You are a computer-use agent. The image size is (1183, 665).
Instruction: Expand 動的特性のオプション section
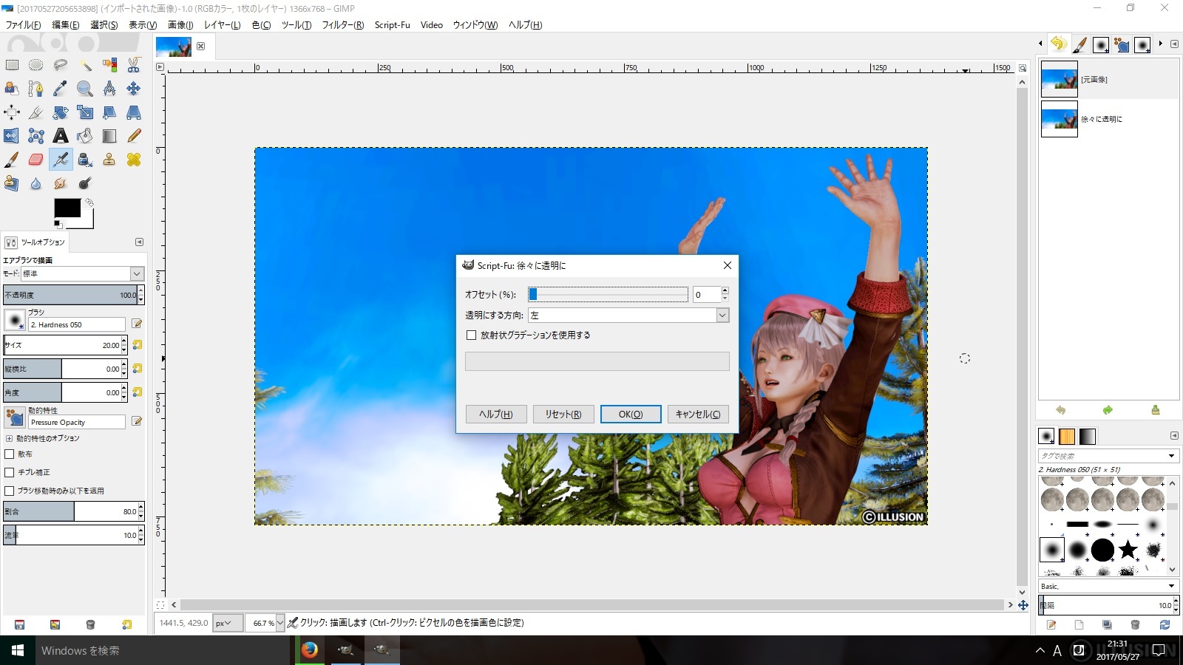pos(9,438)
